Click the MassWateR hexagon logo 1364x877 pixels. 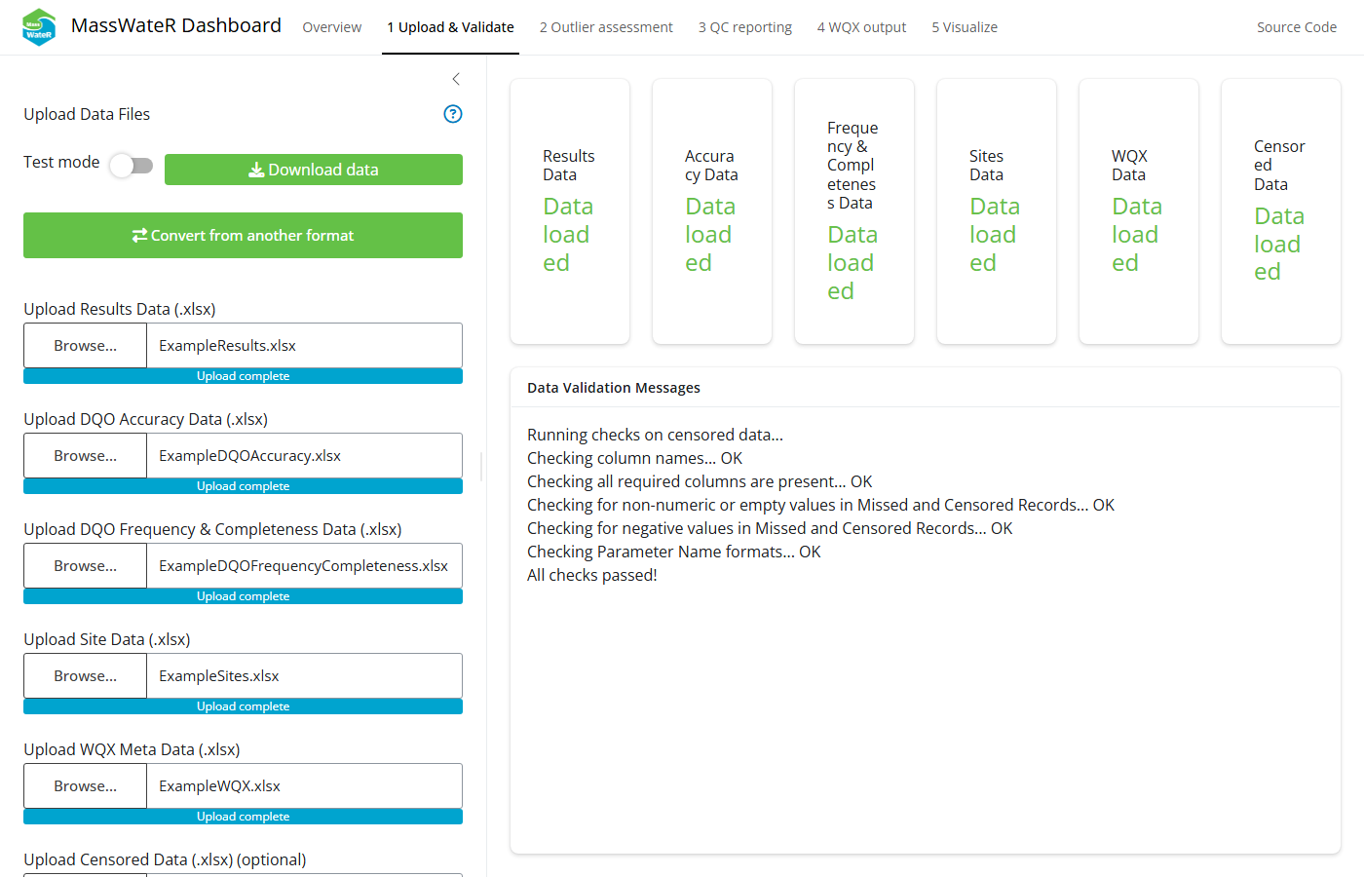pyautogui.click(x=39, y=27)
